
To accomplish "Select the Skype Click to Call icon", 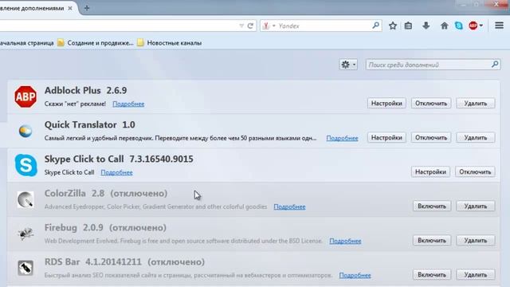I will pyautogui.click(x=25, y=165).
